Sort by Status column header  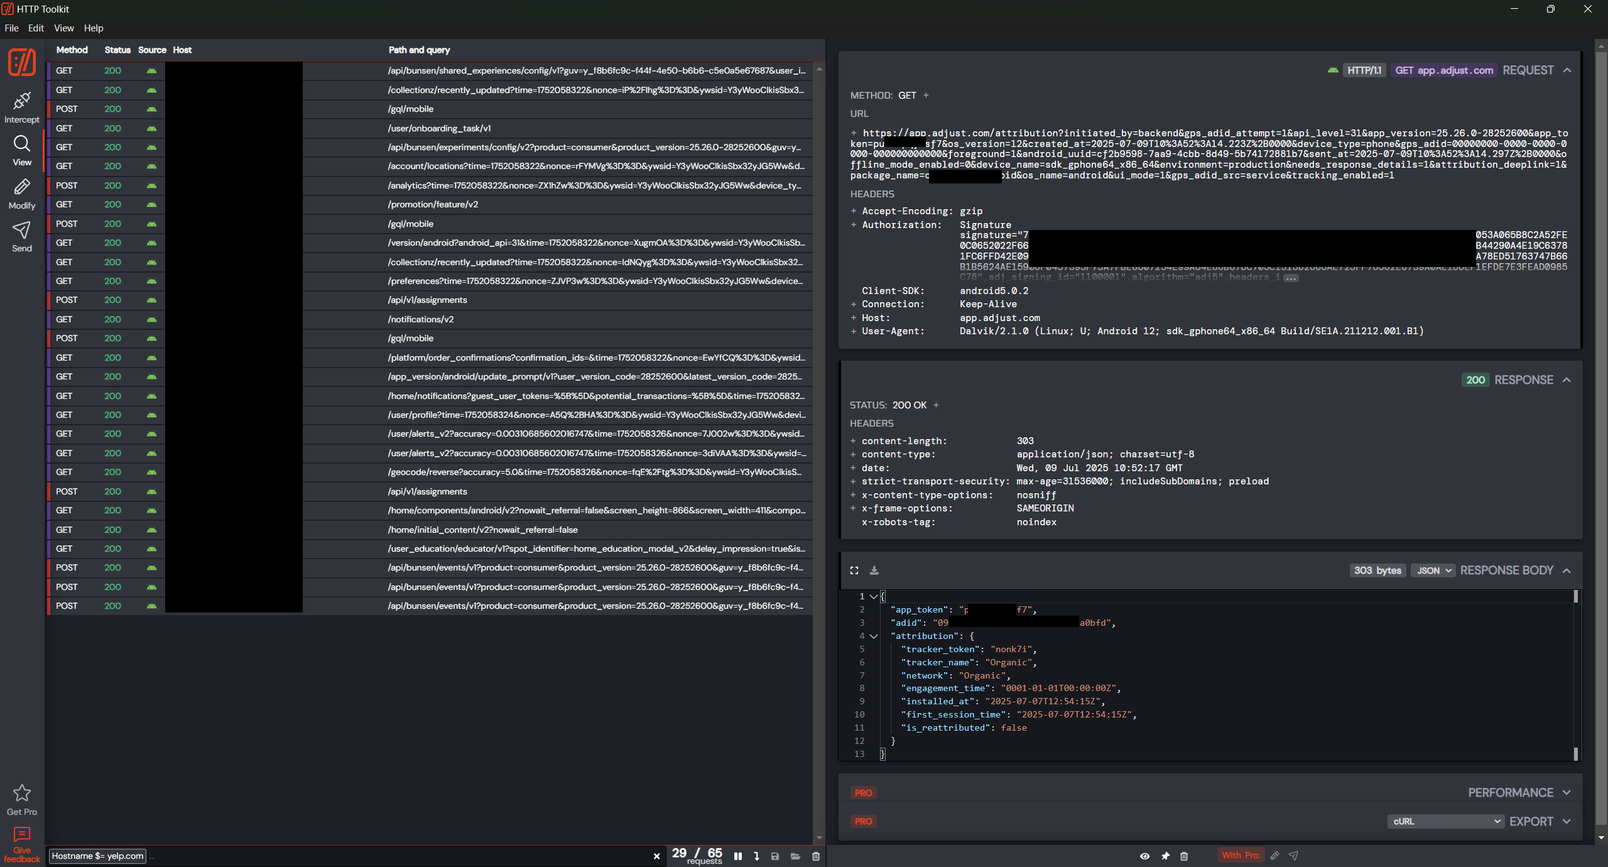(117, 50)
